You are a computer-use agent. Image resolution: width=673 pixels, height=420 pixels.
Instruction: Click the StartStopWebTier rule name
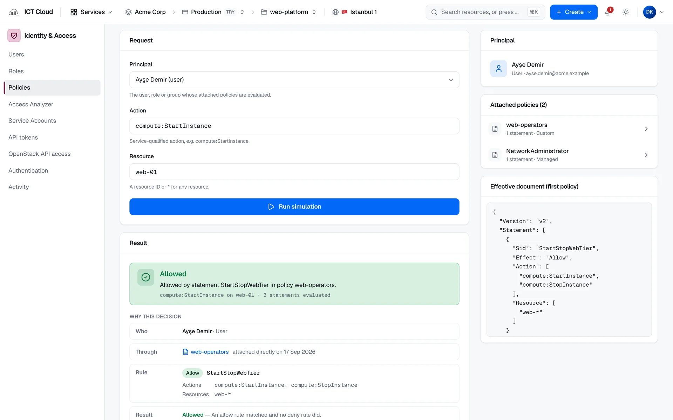coord(233,373)
